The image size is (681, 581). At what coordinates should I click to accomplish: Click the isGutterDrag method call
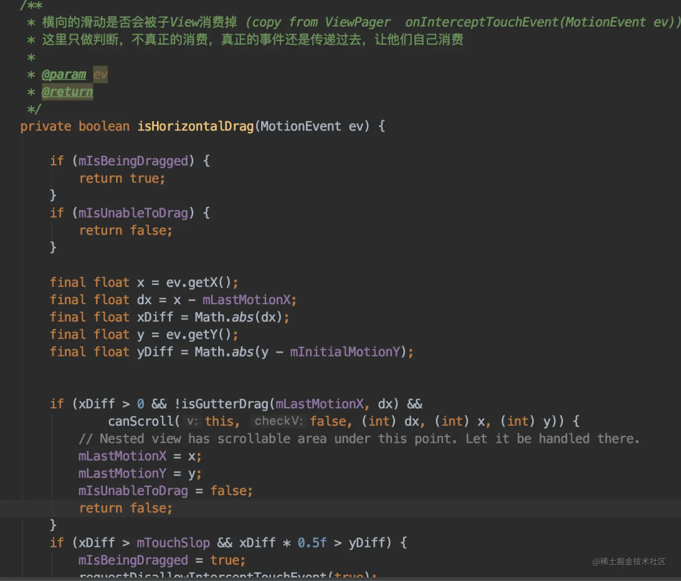pyautogui.click(x=225, y=404)
